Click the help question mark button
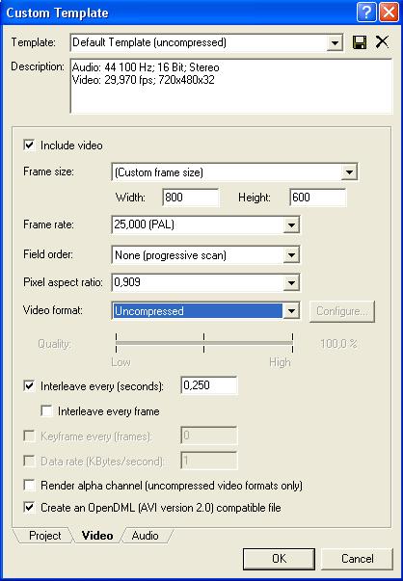This screenshot has height=581, width=403. click(x=366, y=13)
